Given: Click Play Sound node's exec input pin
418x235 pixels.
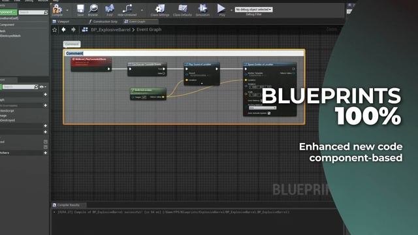Looking at the screenshot, I should (x=187, y=69).
